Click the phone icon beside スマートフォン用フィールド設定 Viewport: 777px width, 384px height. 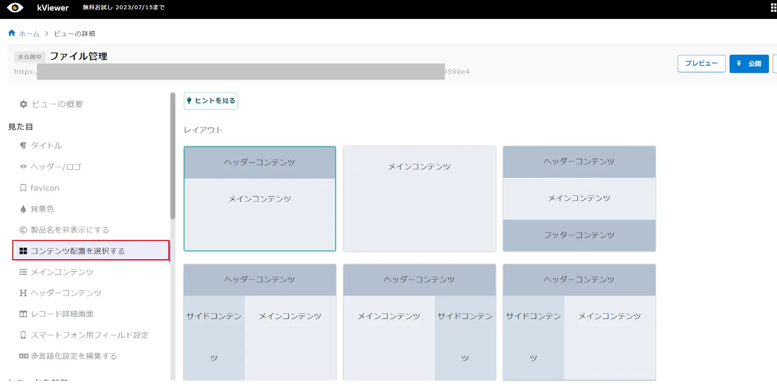(x=23, y=335)
